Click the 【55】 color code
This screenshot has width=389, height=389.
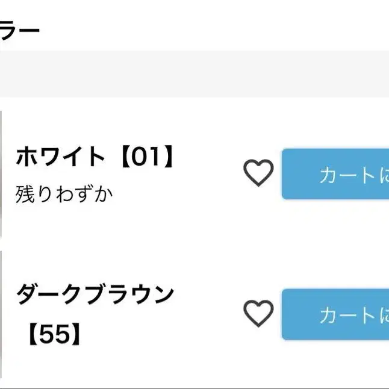(x=54, y=335)
